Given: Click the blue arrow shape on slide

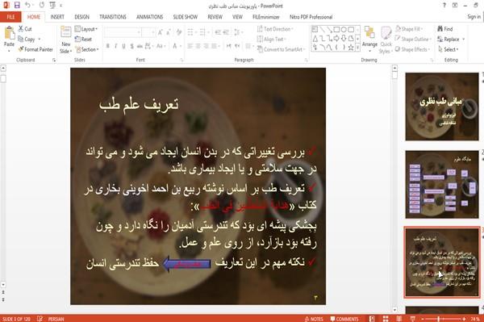Looking at the screenshot, I should [186, 264].
